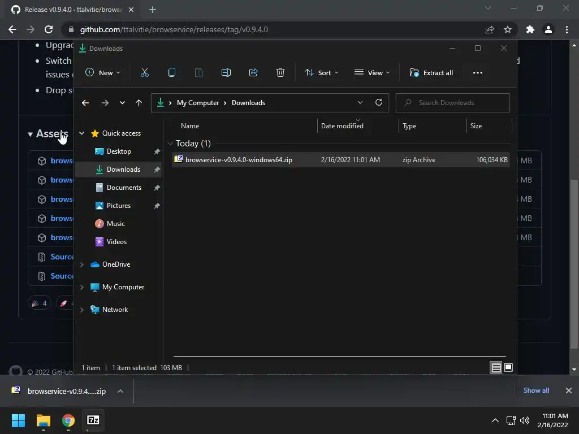Click Extract all in Explorer toolbar
579x434 pixels.
click(x=431, y=73)
